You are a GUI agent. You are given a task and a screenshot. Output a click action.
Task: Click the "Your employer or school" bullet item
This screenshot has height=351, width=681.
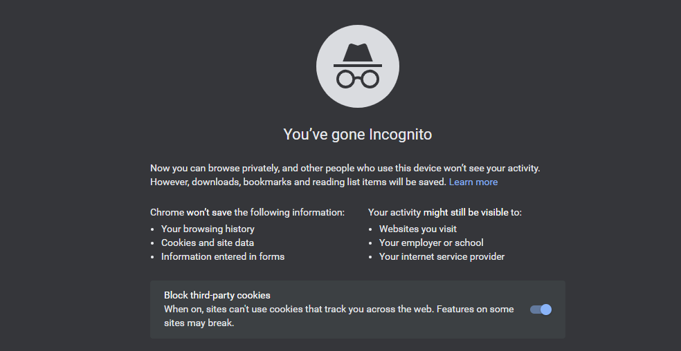[x=431, y=243]
